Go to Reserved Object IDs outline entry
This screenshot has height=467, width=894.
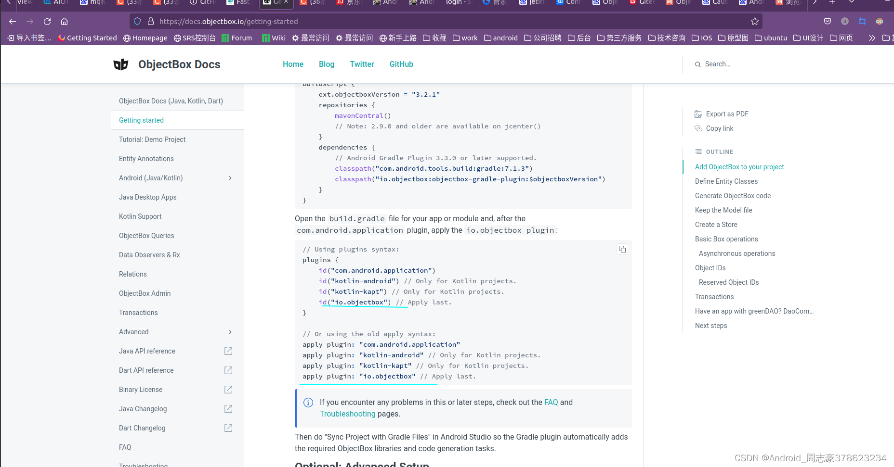tap(729, 282)
